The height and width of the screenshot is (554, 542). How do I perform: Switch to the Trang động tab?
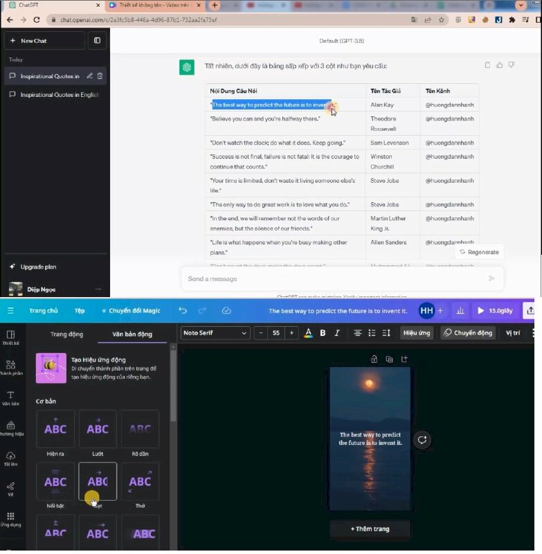(x=66, y=334)
